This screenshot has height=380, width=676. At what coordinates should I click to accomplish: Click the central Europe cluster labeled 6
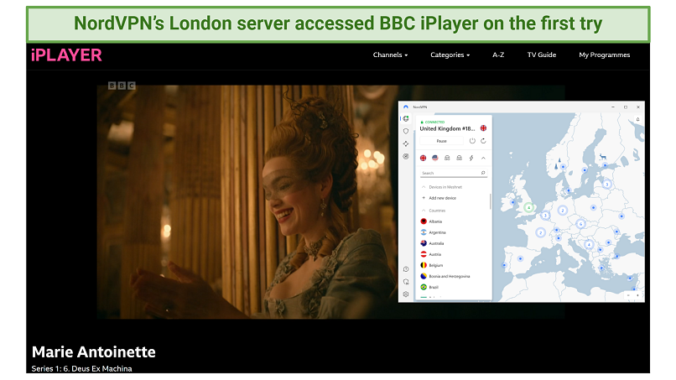(x=580, y=224)
